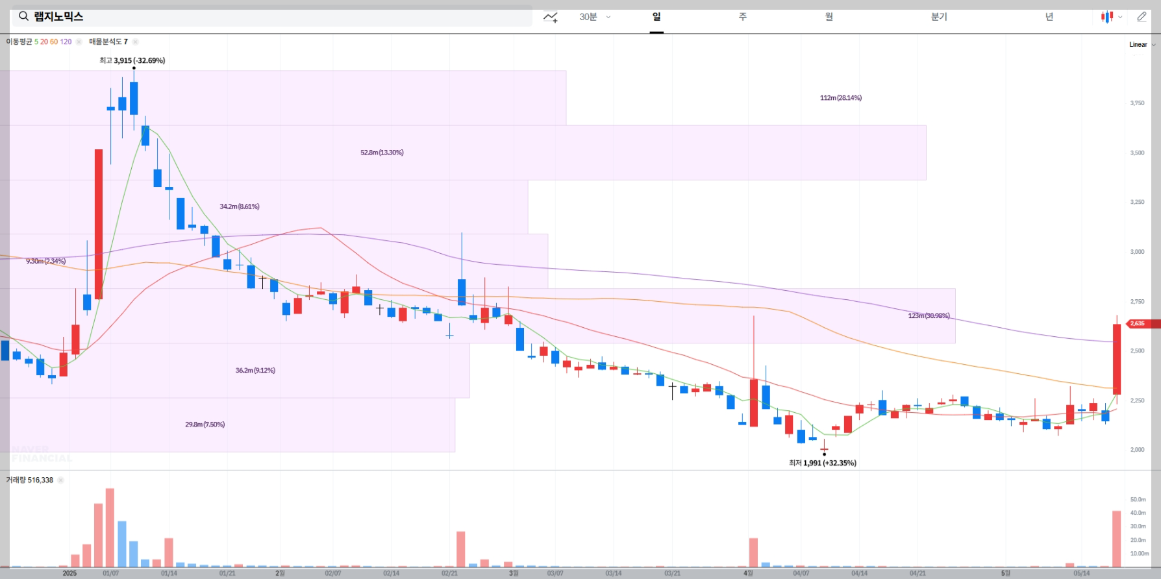Click the 거래량 516,338 label

tap(29, 480)
